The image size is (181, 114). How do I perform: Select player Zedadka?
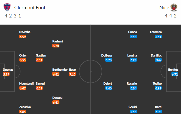tap(25, 107)
